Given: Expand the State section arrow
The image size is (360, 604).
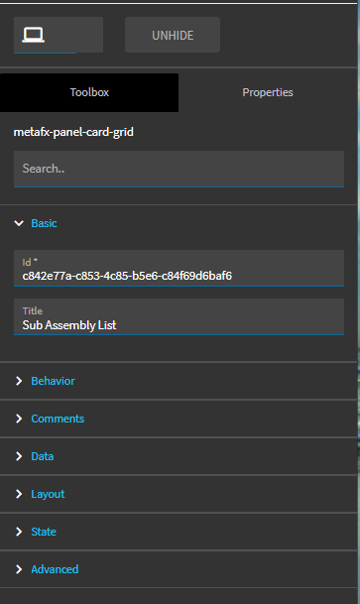Looking at the screenshot, I should tap(19, 532).
